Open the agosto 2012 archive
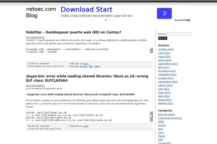This screenshot has width=217, height=144. tap(165, 85)
